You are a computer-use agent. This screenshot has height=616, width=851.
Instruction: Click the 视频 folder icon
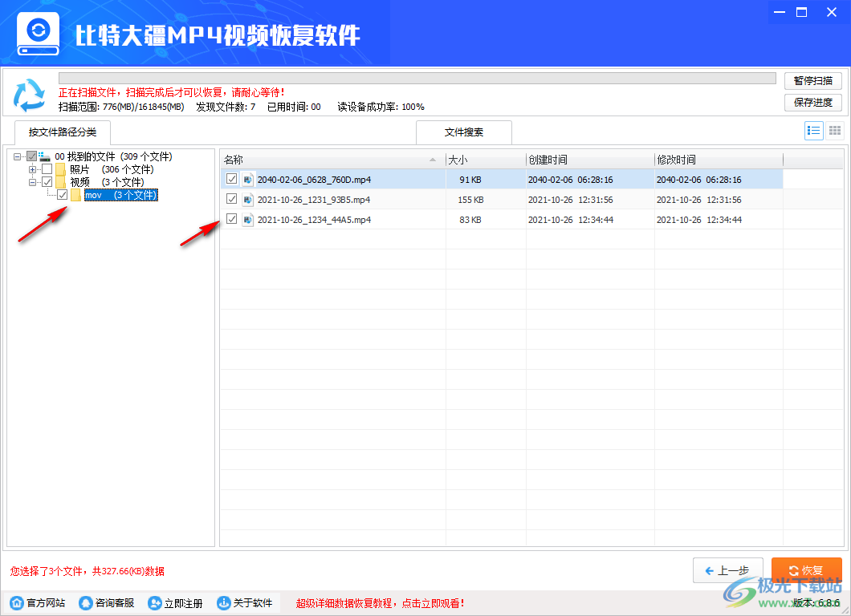click(60, 182)
